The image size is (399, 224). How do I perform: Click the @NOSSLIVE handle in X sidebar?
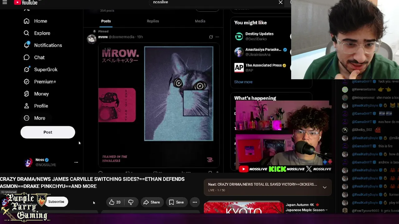click(46, 165)
